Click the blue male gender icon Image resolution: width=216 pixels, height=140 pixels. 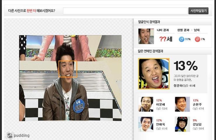(x=182, y=39)
